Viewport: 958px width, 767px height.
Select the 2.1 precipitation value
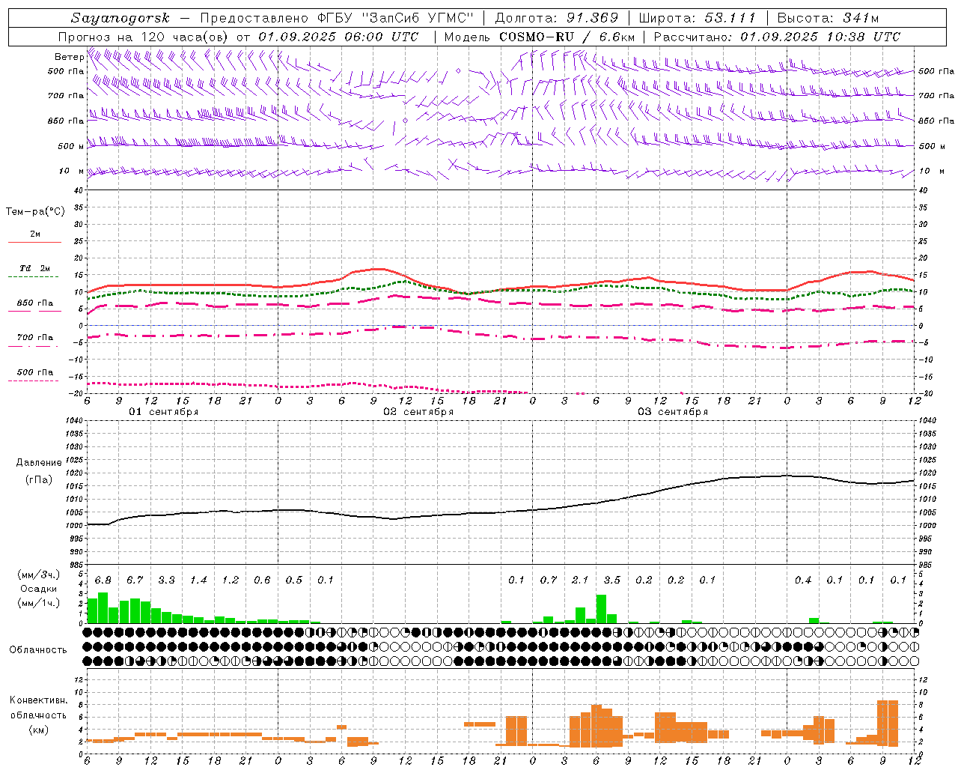[x=580, y=580]
